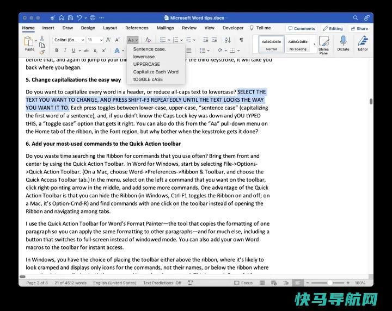Click Text Predictions: Off in status bar
392x311 pixels.
point(162,283)
